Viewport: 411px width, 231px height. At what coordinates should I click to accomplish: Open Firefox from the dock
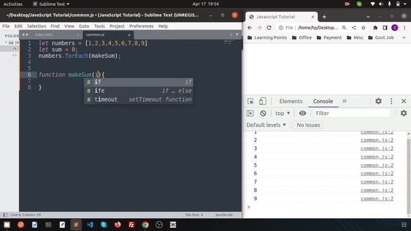tap(118, 225)
